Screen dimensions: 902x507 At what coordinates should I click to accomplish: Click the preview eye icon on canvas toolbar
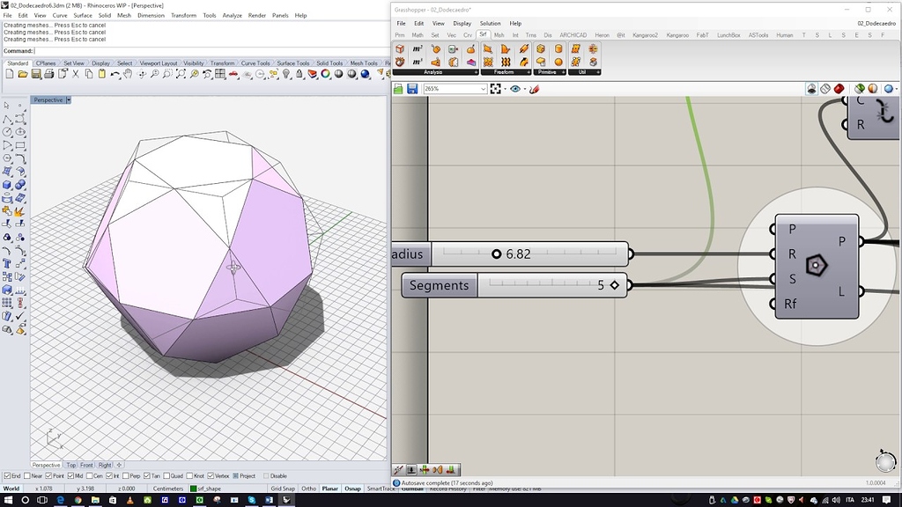coord(515,88)
